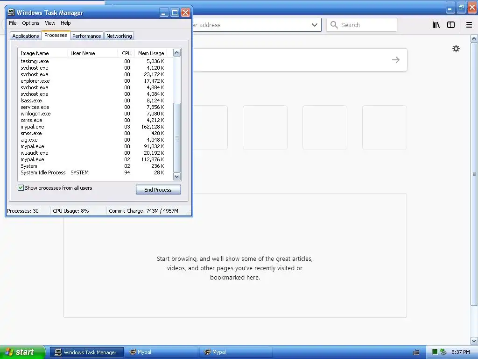This screenshot has height=359, width=478.
Task: Click the second empty top sites tile
Action: point(265,128)
